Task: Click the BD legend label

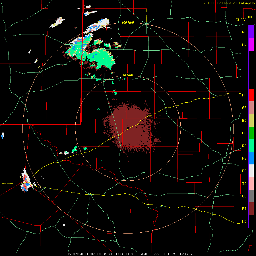Action: 244,121
